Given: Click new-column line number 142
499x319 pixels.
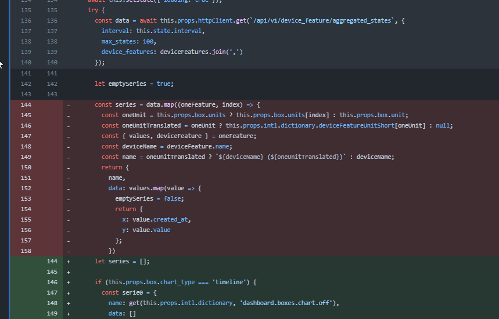Looking at the screenshot, I should 52,84.
